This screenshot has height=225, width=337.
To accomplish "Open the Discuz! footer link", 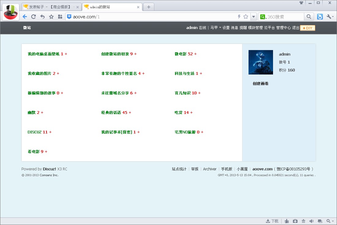I will click(49, 169).
